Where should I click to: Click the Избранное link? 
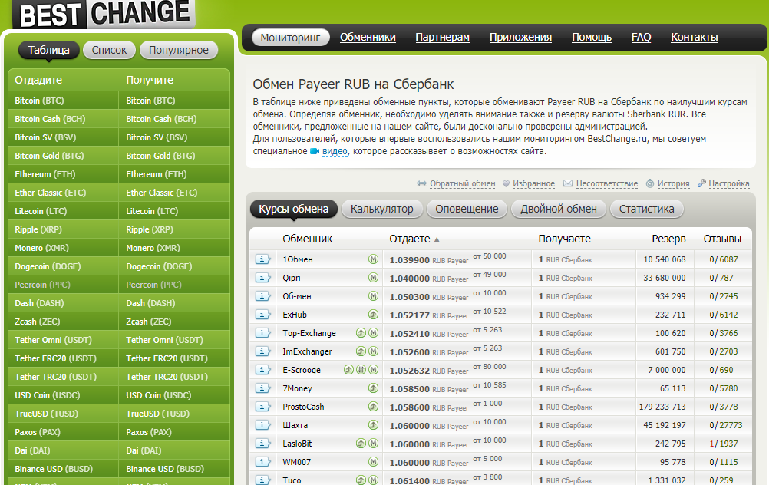click(x=533, y=183)
